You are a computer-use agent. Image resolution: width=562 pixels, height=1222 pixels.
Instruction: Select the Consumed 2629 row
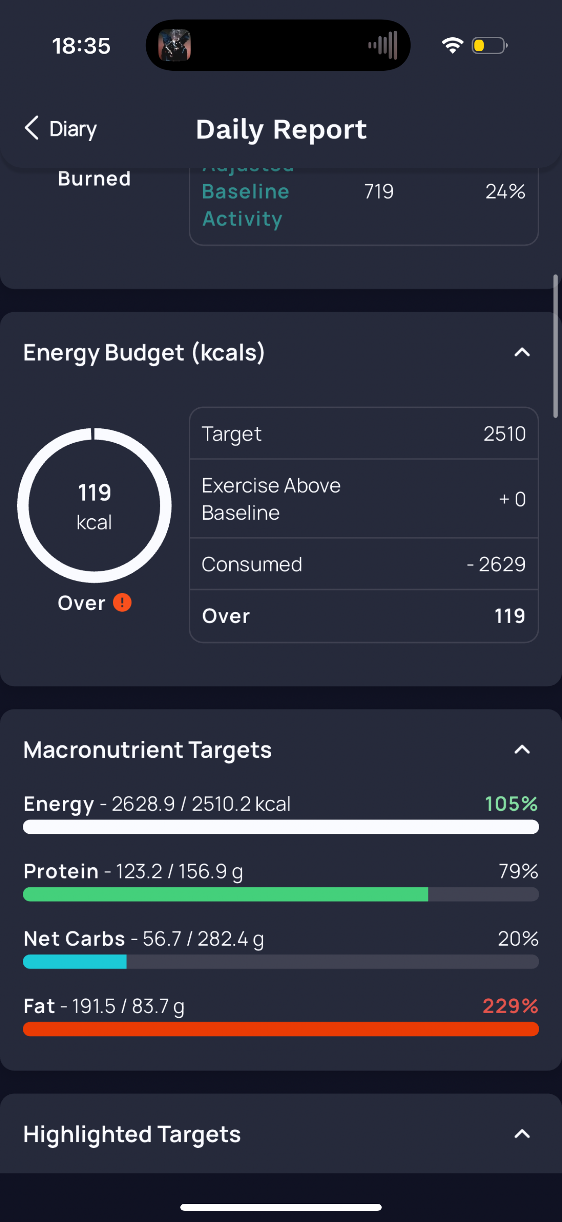tap(364, 564)
